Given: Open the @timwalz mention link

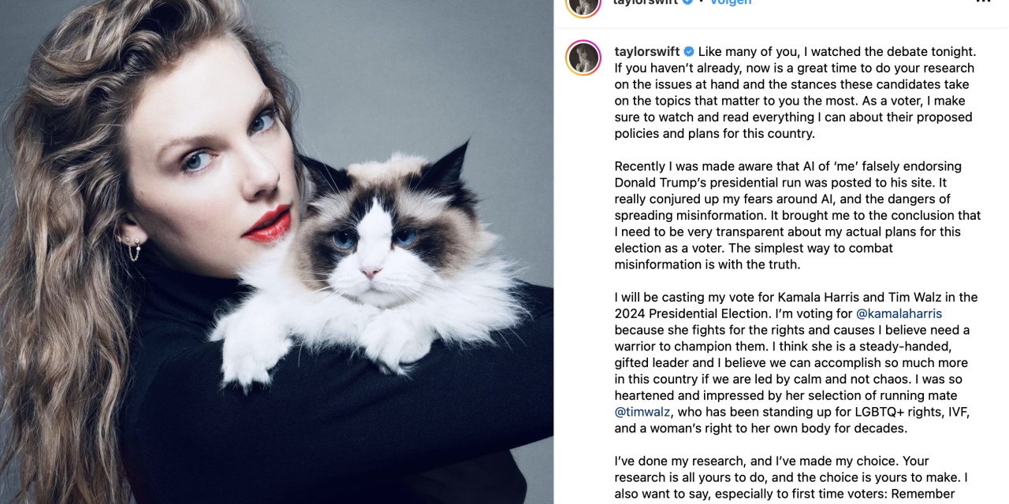Looking at the screenshot, I should pyautogui.click(x=642, y=412).
